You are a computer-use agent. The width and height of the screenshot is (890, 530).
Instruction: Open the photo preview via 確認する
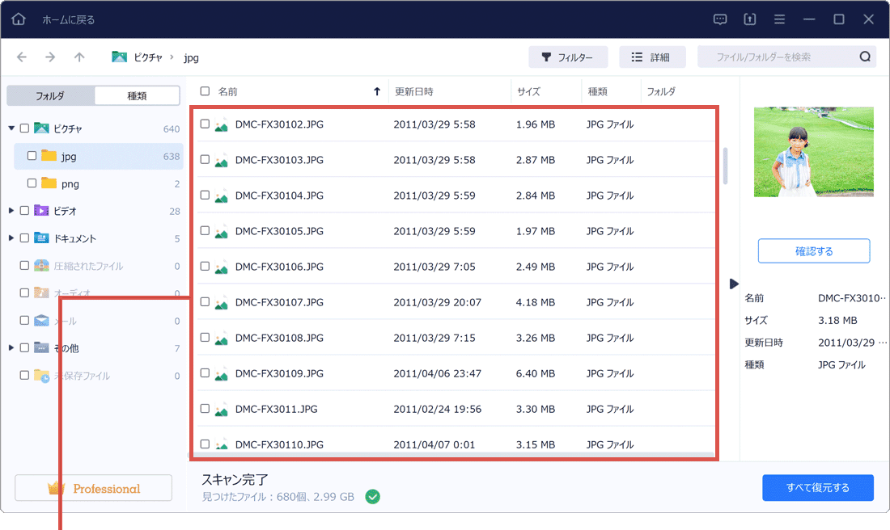(x=813, y=250)
